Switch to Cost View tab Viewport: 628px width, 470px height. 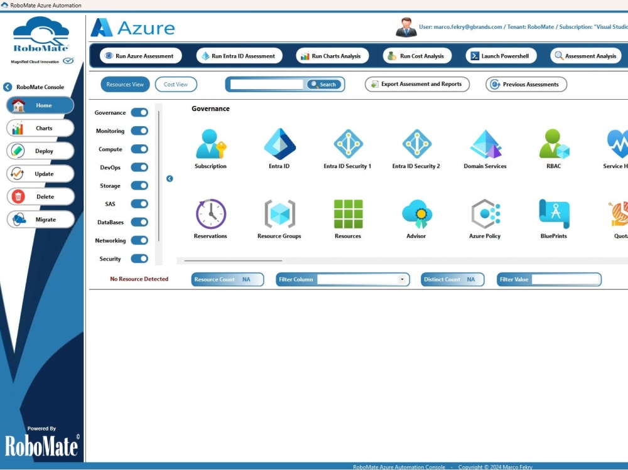(x=176, y=85)
